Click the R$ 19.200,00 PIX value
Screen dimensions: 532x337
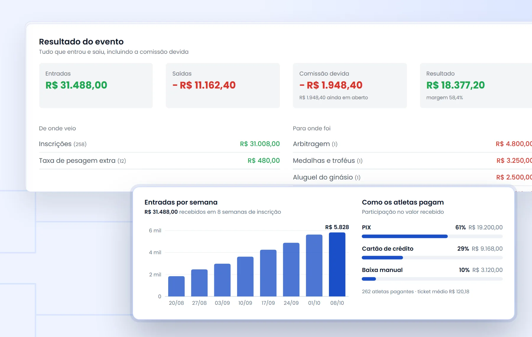pyautogui.click(x=486, y=227)
